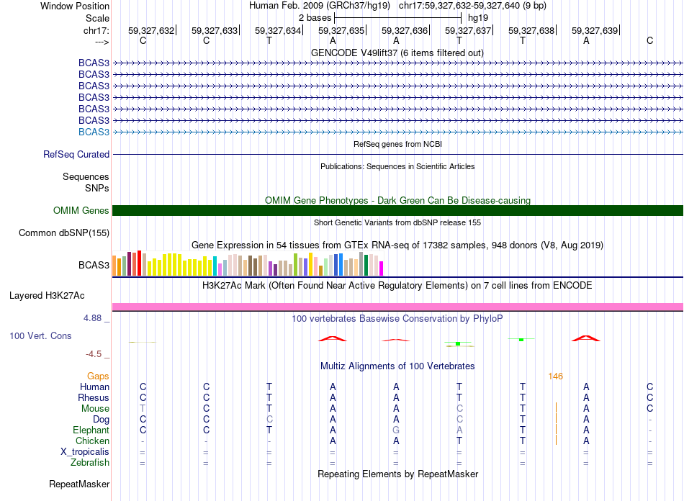Select the Elephant alignment row label
The image size is (684, 501).
coord(91,430)
